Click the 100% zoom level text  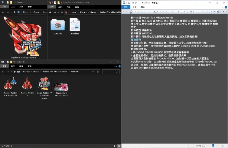pyautogui.click(x=199, y=146)
